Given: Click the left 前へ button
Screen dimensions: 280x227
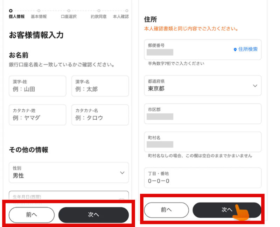Looking at the screenshot, I should pos(31,215).
